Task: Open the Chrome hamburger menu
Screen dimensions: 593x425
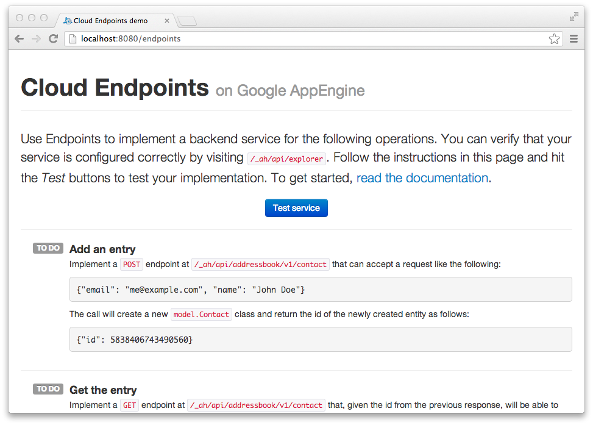Action: coord(573,38)
